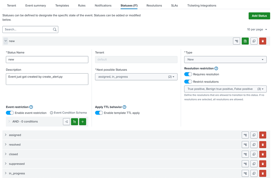Save changes to the new status

[245, 41]
